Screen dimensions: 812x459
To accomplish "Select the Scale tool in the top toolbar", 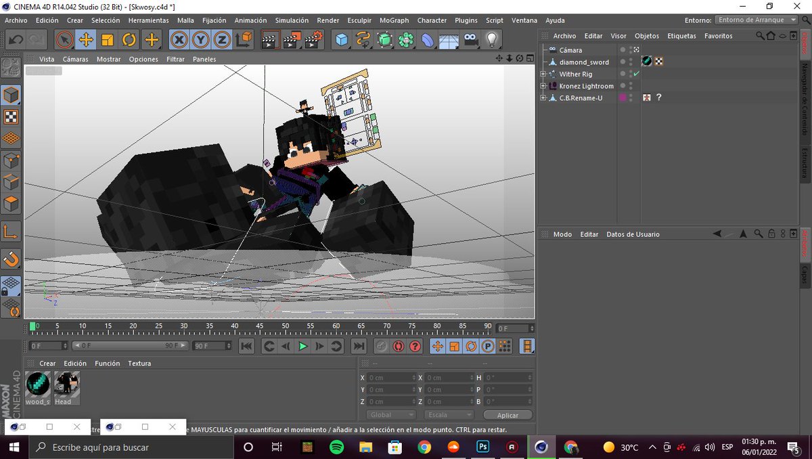I will 108,40.
